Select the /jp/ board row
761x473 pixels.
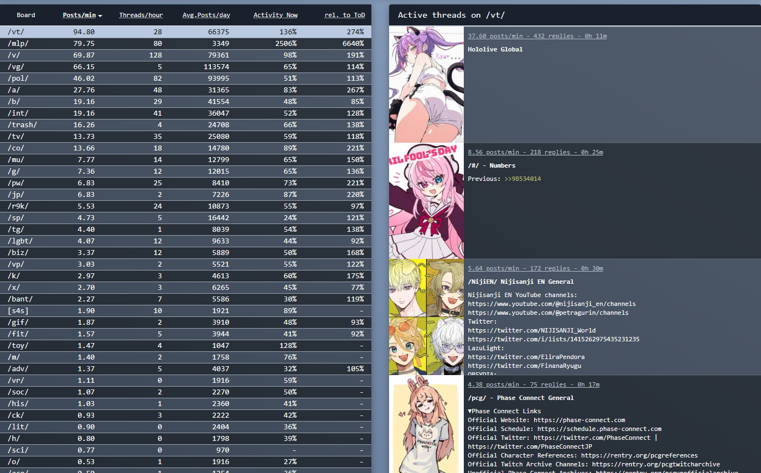click(186, 194)
